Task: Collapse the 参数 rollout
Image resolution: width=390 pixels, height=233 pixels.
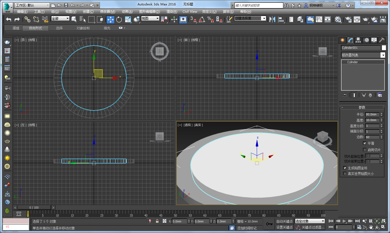Action: [x=362, y=107]
